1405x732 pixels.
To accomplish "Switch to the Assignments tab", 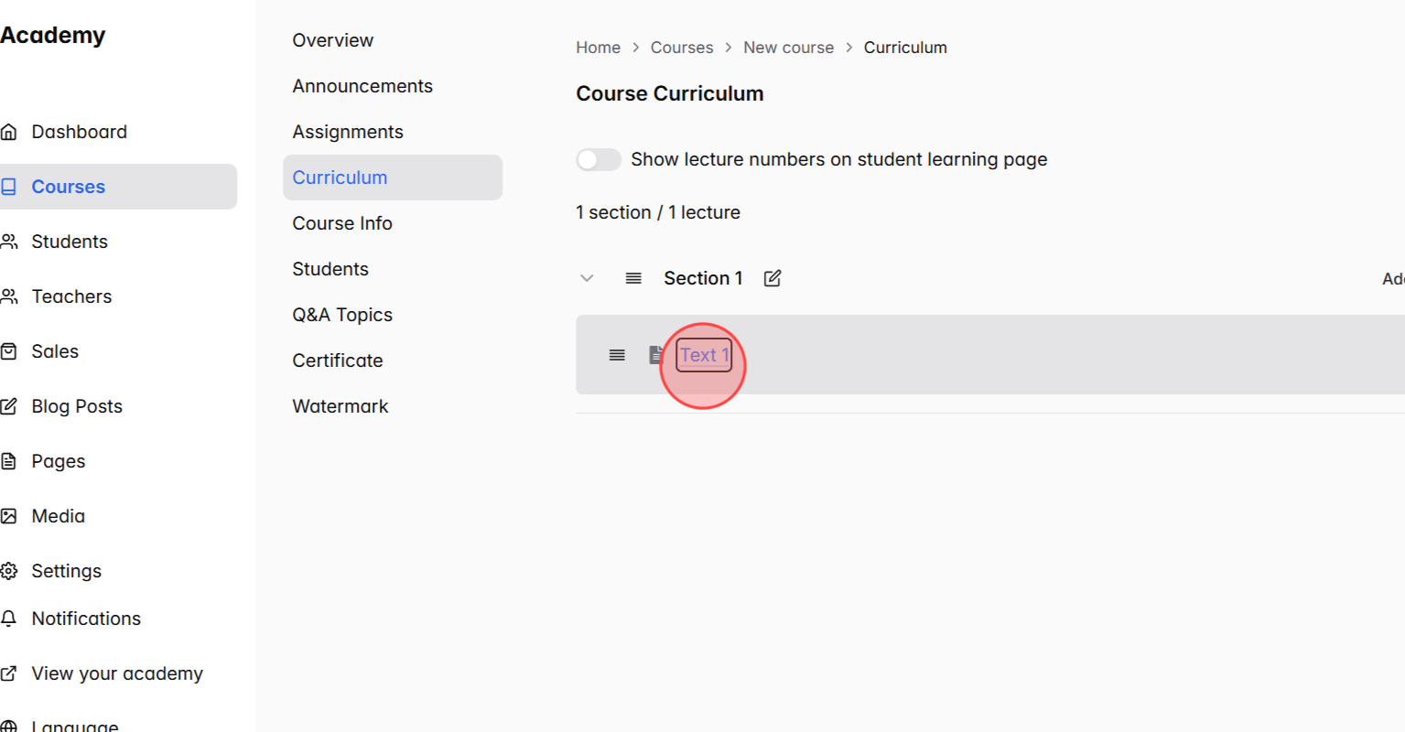I will point(348,131).
